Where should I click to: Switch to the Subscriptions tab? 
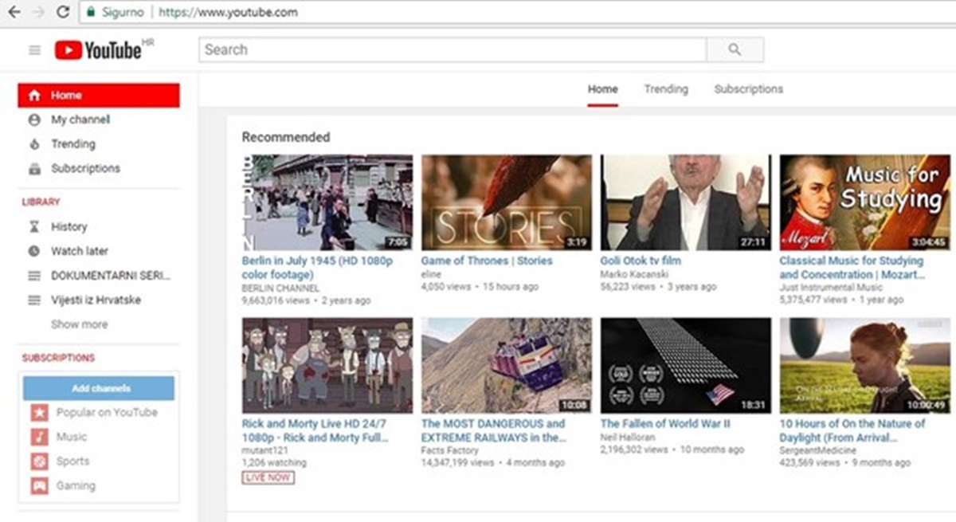click(x=748, y=89)
